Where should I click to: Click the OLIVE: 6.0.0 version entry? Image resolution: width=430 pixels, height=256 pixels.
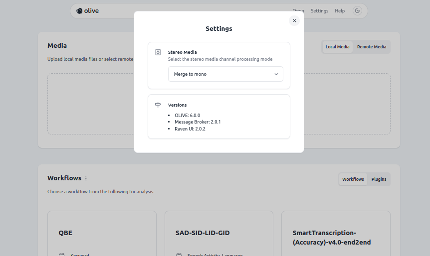click(x=187, y=116)
